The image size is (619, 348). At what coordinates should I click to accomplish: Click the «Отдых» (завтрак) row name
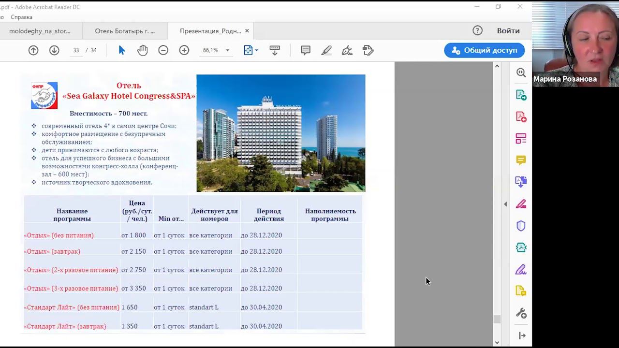point(52,251)
